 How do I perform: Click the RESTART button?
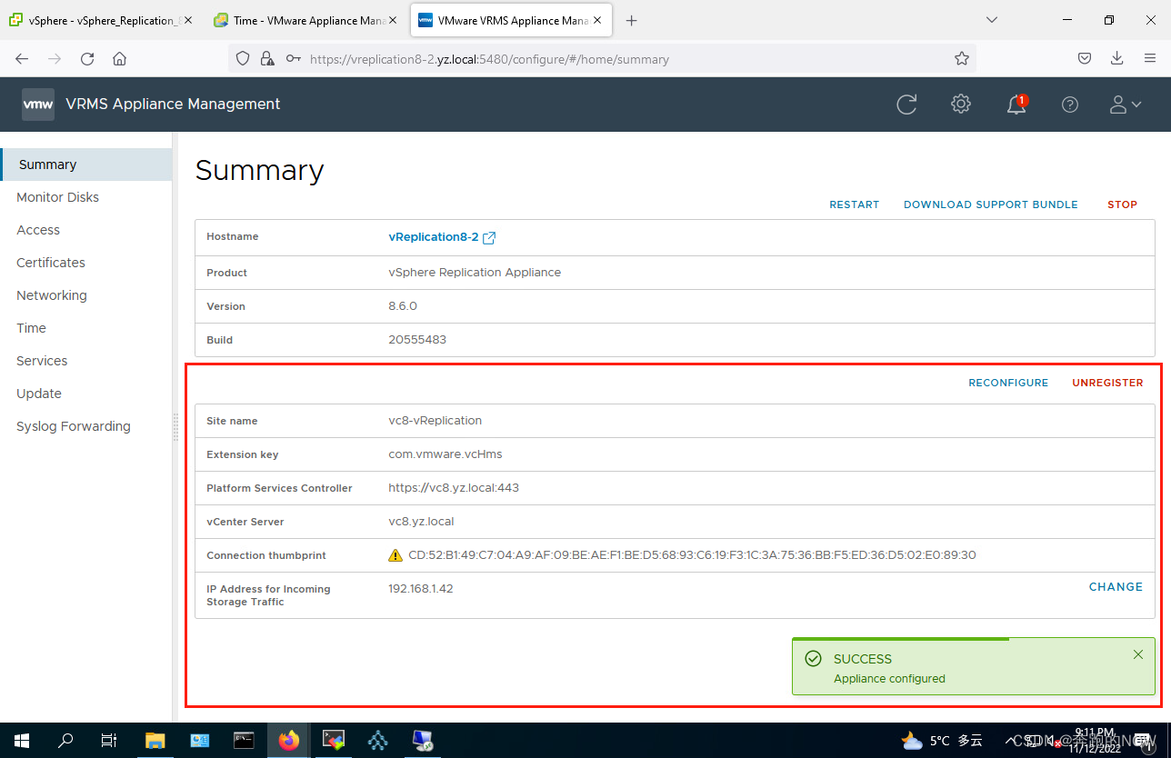point(854,204)
